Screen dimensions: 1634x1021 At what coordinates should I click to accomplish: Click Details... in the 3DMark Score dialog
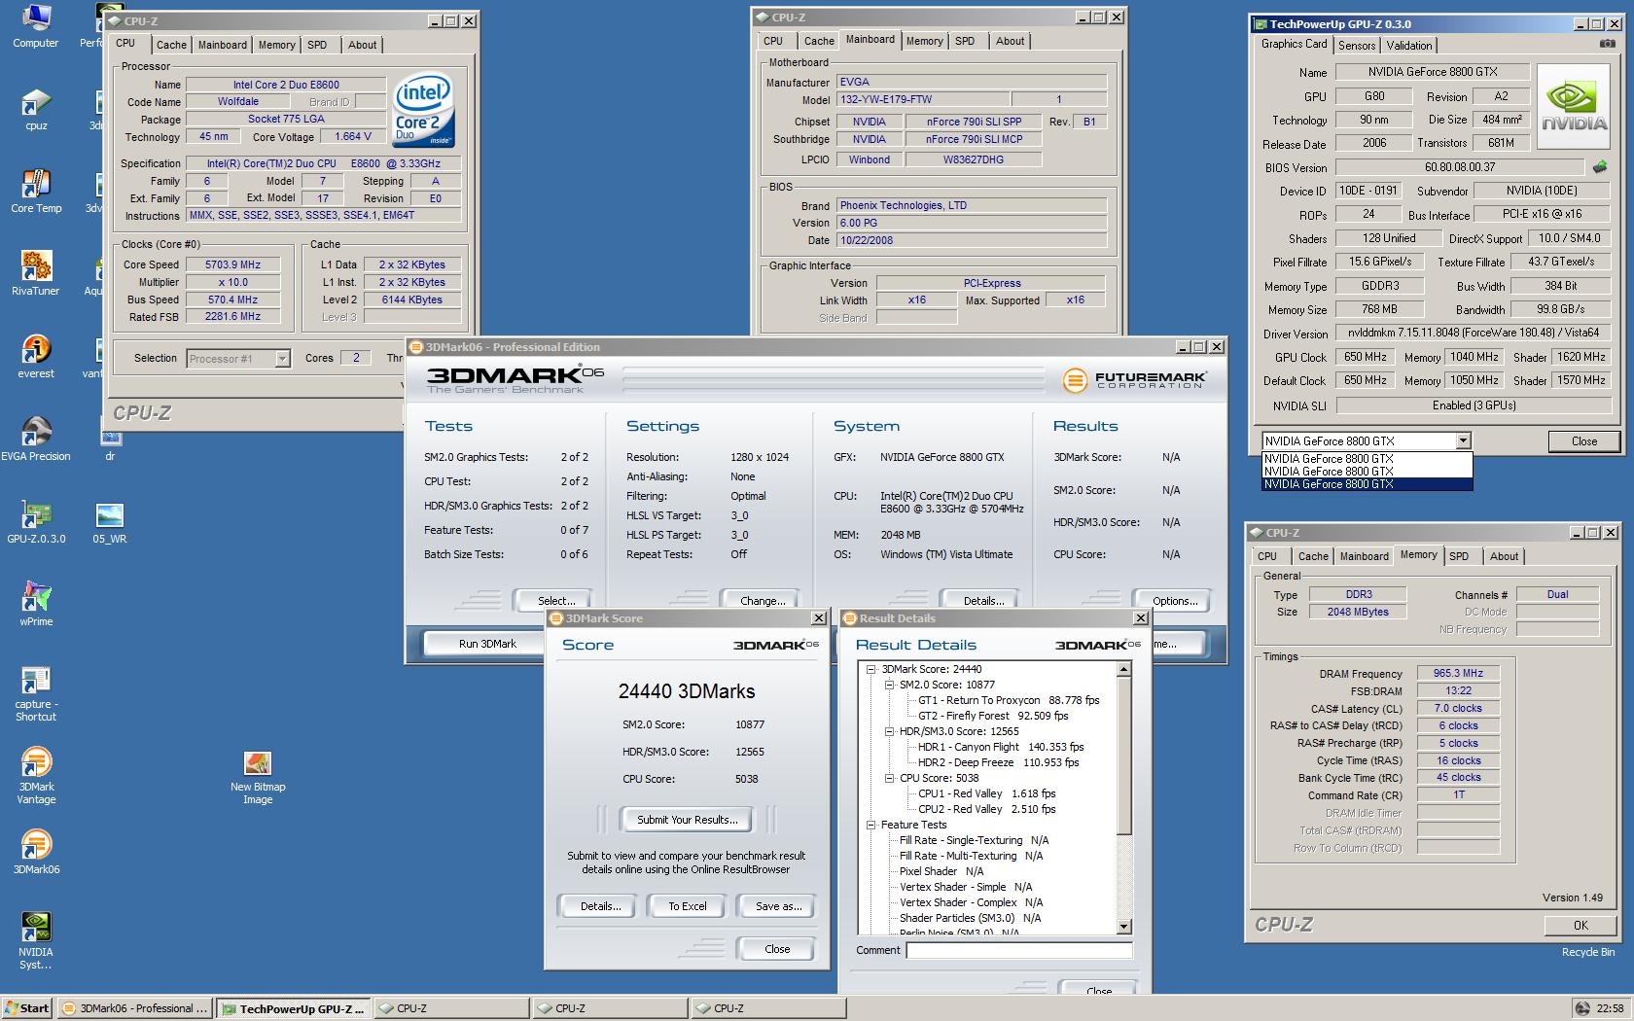click(x=600, y=906)
